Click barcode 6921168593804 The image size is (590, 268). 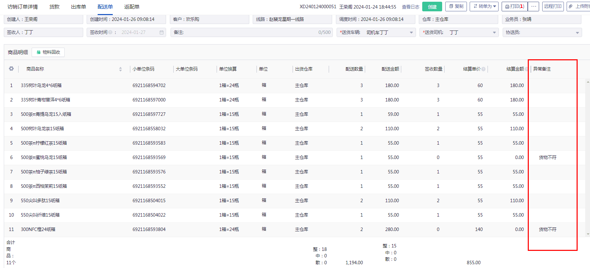pyautogui.click(x=149, y=229)
